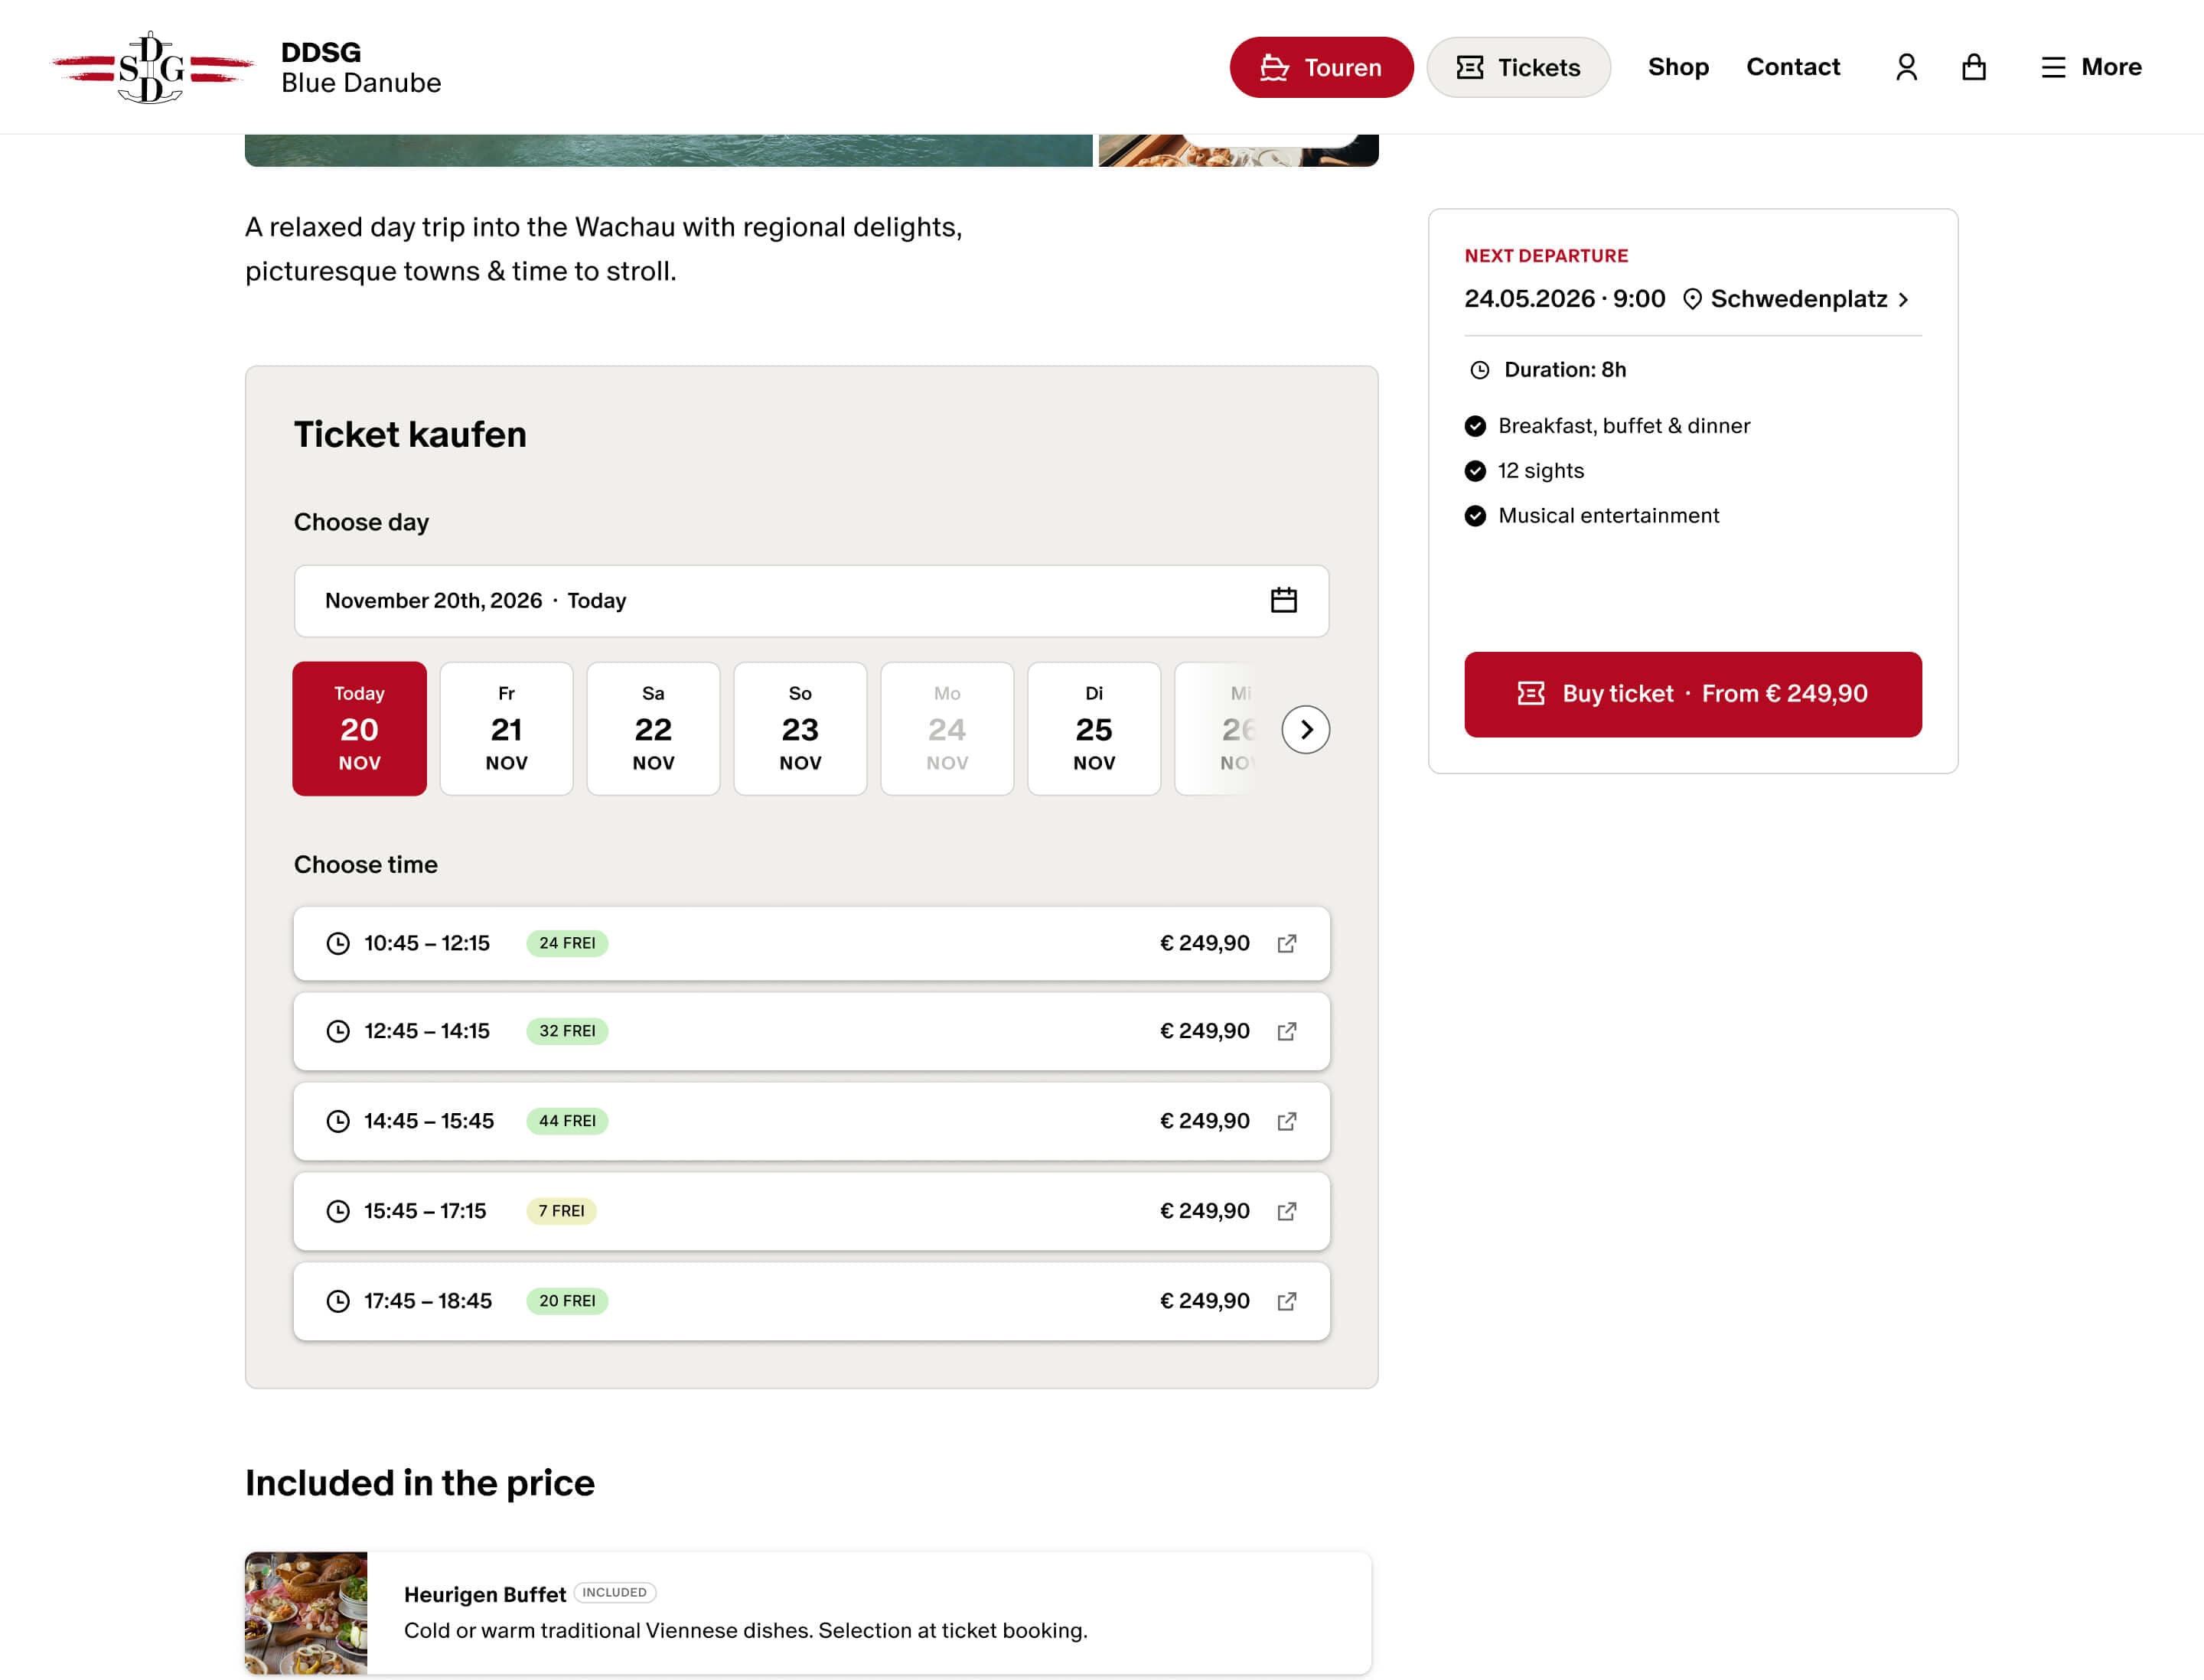The width and height of the screenshot is (2204, 1680).
Task: Switch to the Touren tab
Action: tap(1321, 67)
